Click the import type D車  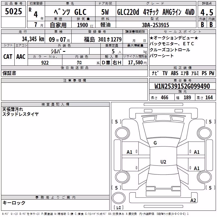106,63
